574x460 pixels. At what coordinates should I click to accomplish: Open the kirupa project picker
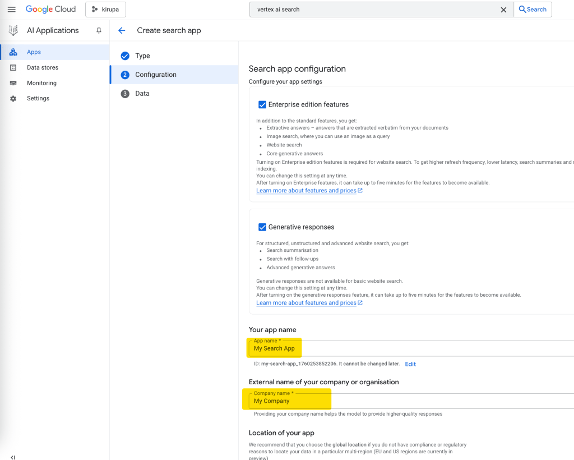(x=105, y=10)
